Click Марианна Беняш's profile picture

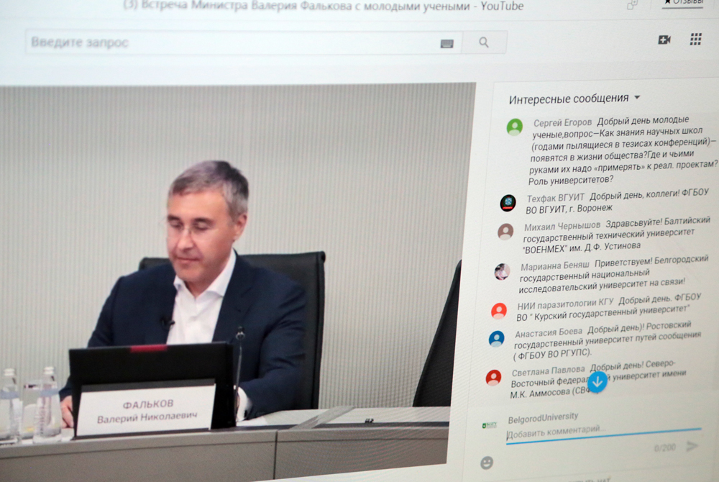point(502,271)
